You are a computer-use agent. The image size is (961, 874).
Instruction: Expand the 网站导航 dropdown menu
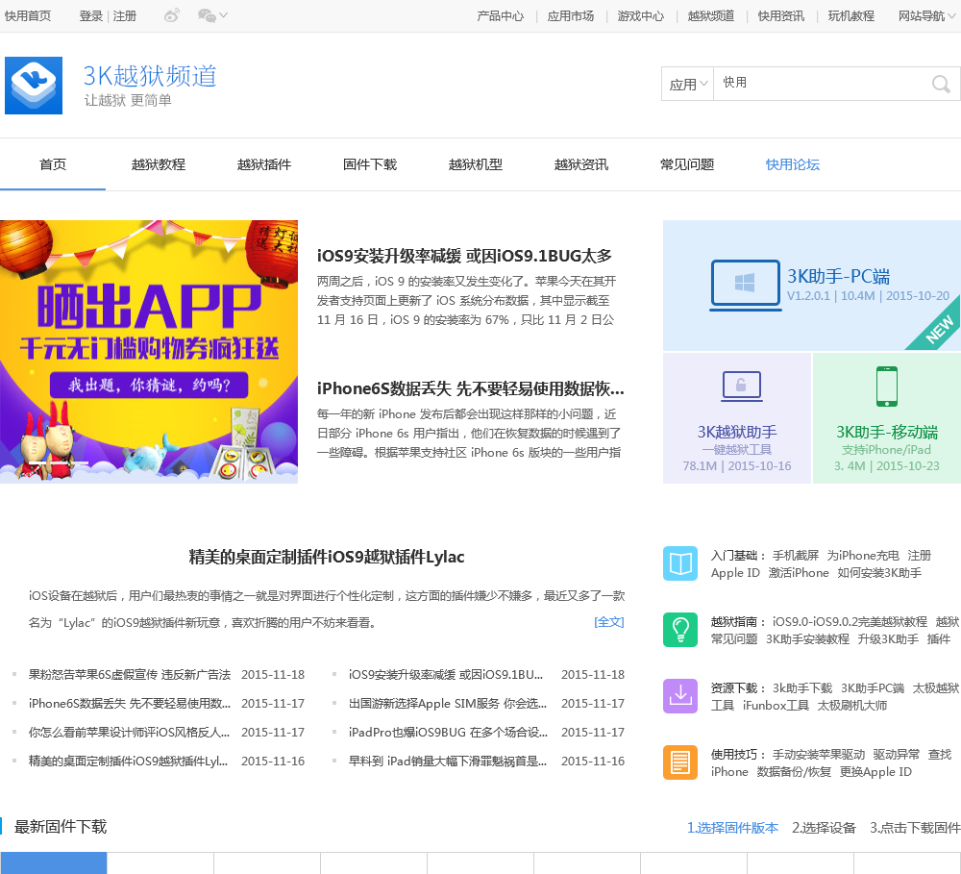(927, 15)
